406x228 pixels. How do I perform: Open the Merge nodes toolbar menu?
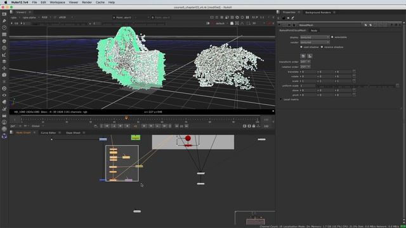[4, 61]
